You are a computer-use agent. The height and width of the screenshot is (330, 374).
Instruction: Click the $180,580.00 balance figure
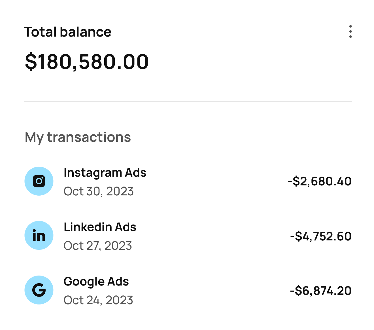[x=87, y=62]
